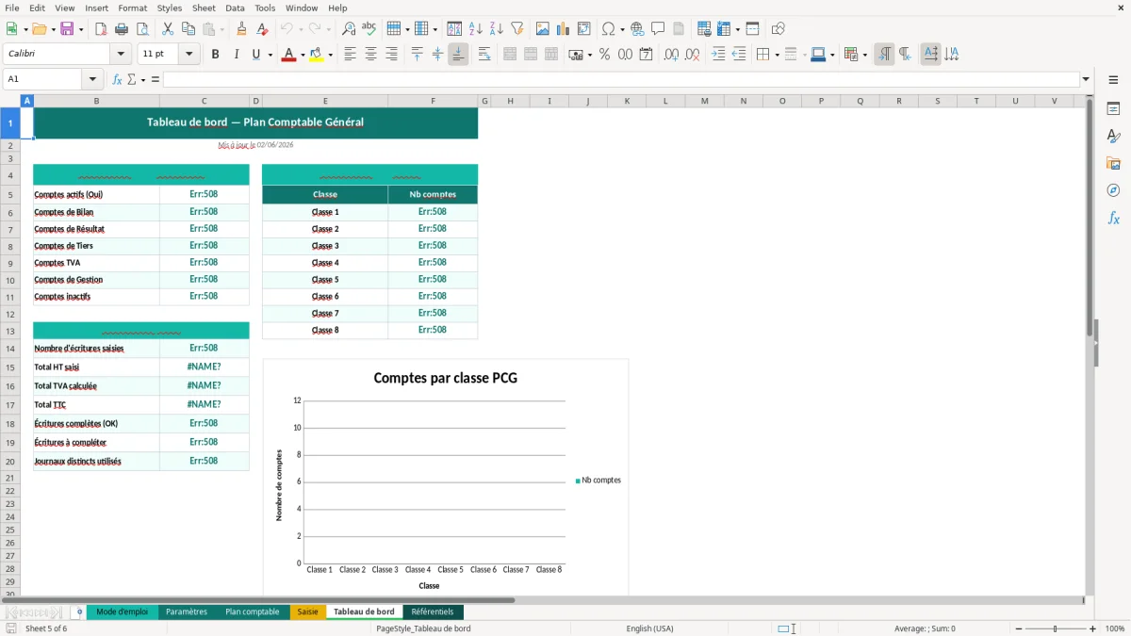Toggle Align Left
Image resolution: width=1131 pixels, height=636 pixels.
click(x=351, y=55)
